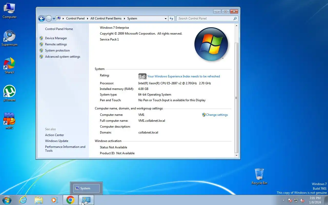Screen dimensions: 328x205
Task: Open the recent pages dropdown arrow
Action: pos(54,19)
